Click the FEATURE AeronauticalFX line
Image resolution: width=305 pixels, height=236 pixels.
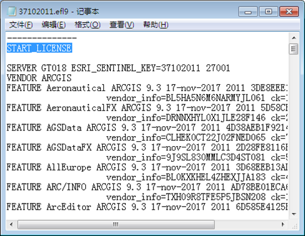pos(147,108)
